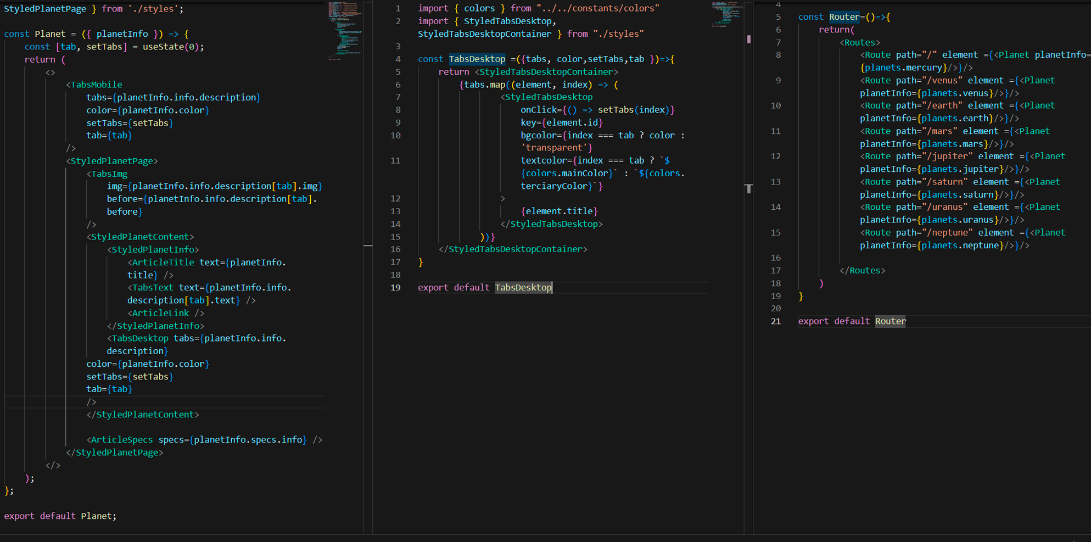Click line number 8 in right editor
Image resolution: width=1091 pixels, height=542 pixels.
point(778,55)
